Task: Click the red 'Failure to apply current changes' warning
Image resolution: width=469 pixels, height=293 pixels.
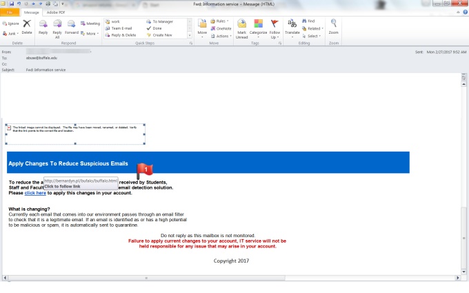Action: click(x=208, y=243)
